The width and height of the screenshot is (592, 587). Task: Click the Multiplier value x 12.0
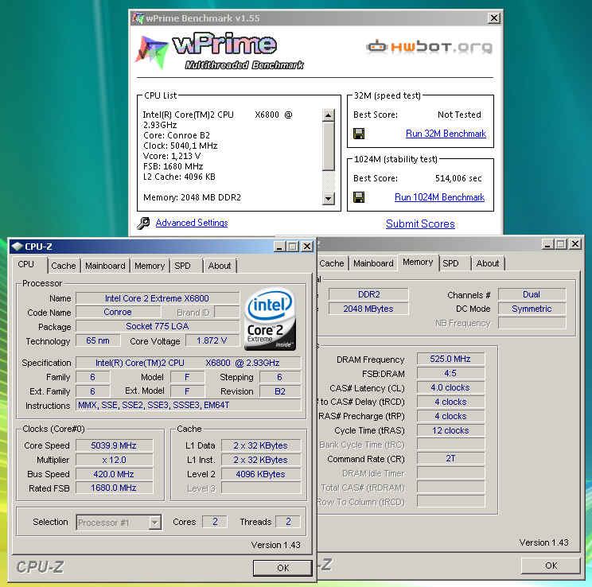point(114,461)
